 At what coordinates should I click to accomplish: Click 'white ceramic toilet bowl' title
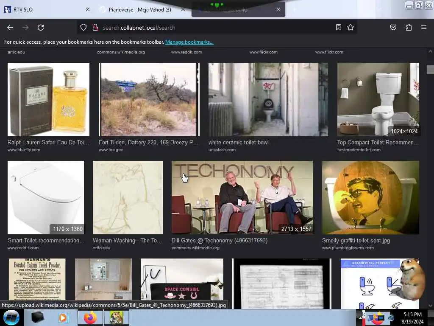click(x=238, y=143)
